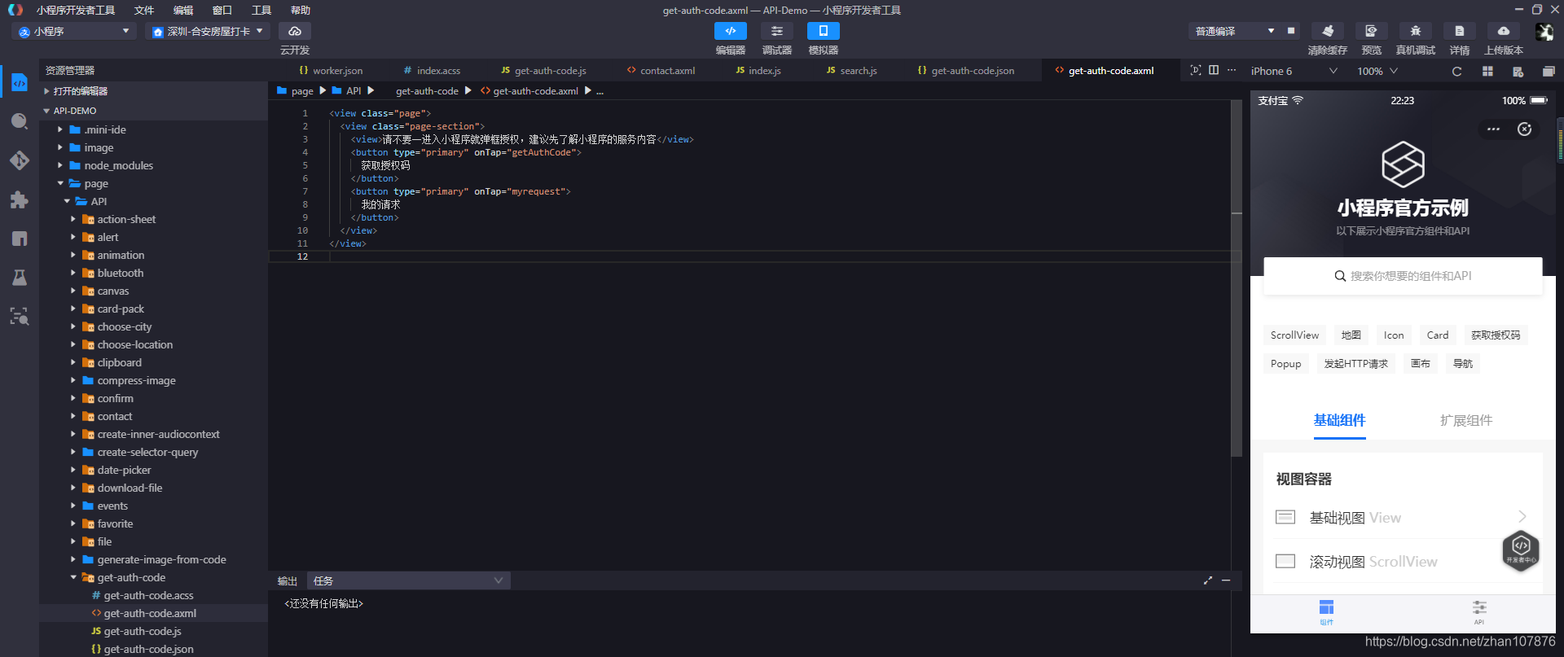
Task: Click the get-auth-code breadcrumb segment
Action: coord(427,90)
